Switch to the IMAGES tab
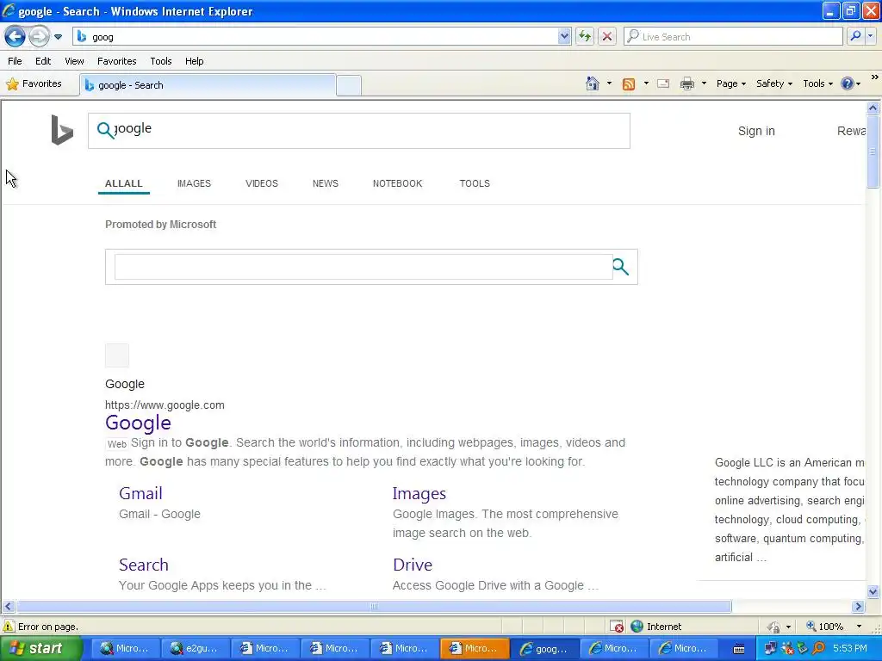882x661 pixels. coord(194,184)
